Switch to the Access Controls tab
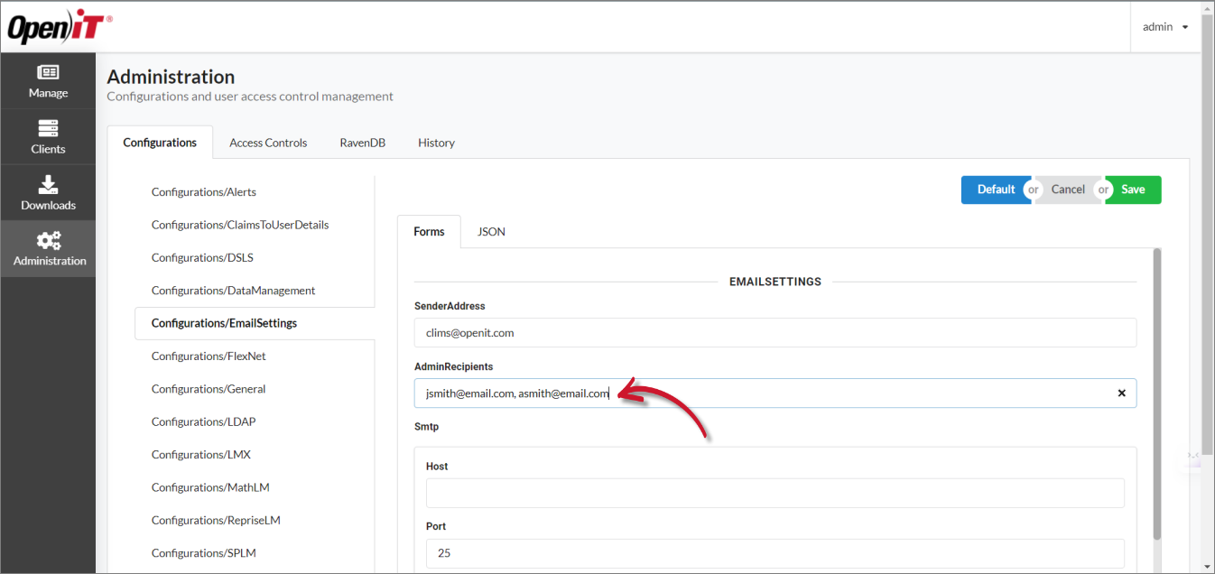Viewport: 1215px width, 574px height. 268,143
